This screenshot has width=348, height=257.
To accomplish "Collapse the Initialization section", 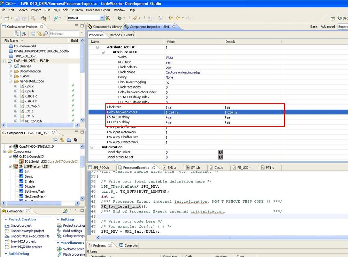I will click(x=92, y=147).
